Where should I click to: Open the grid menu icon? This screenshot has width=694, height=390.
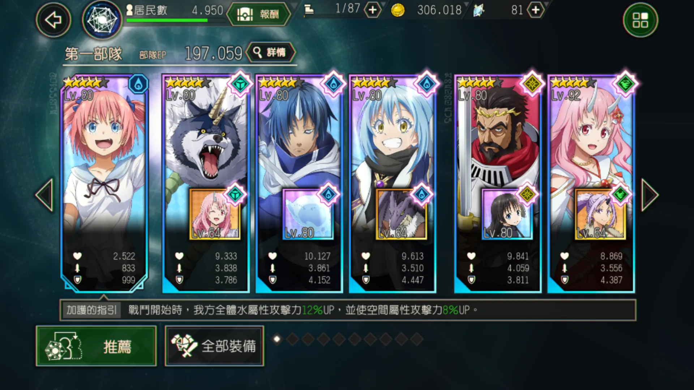(x=640, y=20)
